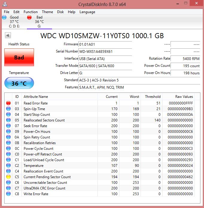Image resolution: width=204 pixels, height=208 pixels.
Task: Click the 36 °C temperature button
Action: pyautogui.click(x=19, y=83)
